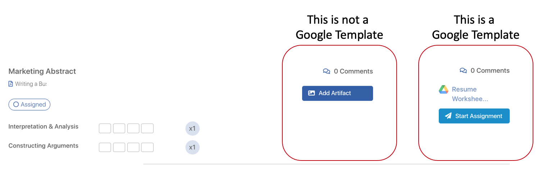The height and width of the screenshot is (186, 556).
Task: Click the paper plane icon on Start Assignment
Action: click(x=448, y=116)
